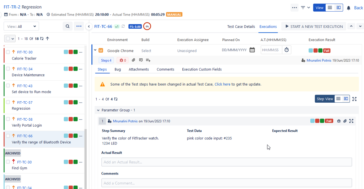Click the Add a Comment field
This screenshot has width=364, height=189.
226,183
